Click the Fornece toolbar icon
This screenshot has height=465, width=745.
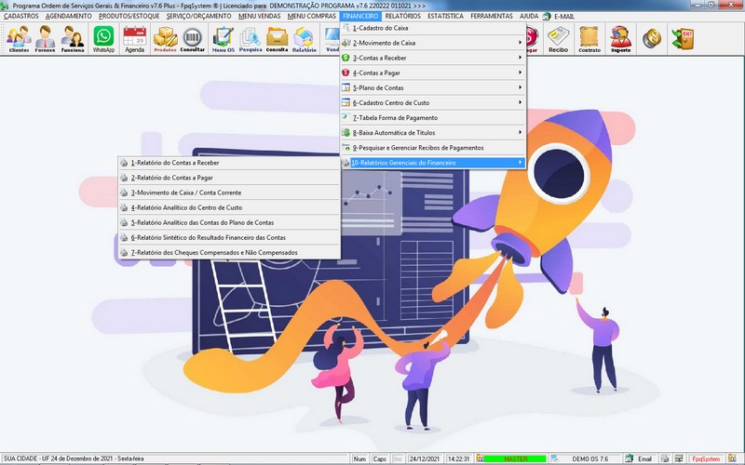click(x=46, y=39)
